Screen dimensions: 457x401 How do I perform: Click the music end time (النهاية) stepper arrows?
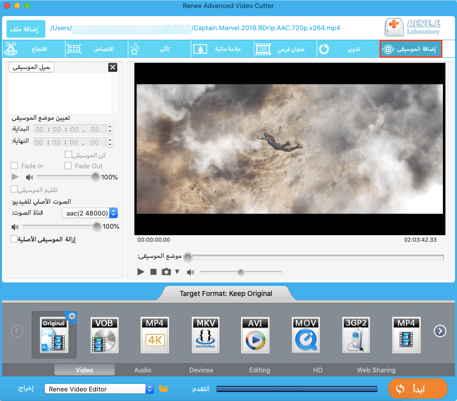tap(110, 142)
